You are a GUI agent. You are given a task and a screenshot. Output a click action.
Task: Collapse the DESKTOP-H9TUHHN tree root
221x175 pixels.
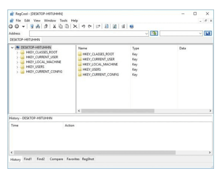coord(12,47)
